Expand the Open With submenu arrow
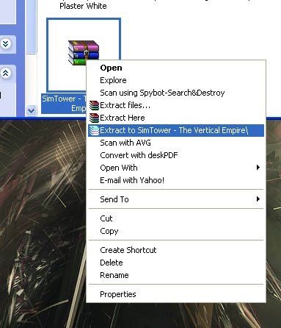281x328 pixels. point(258,168)
